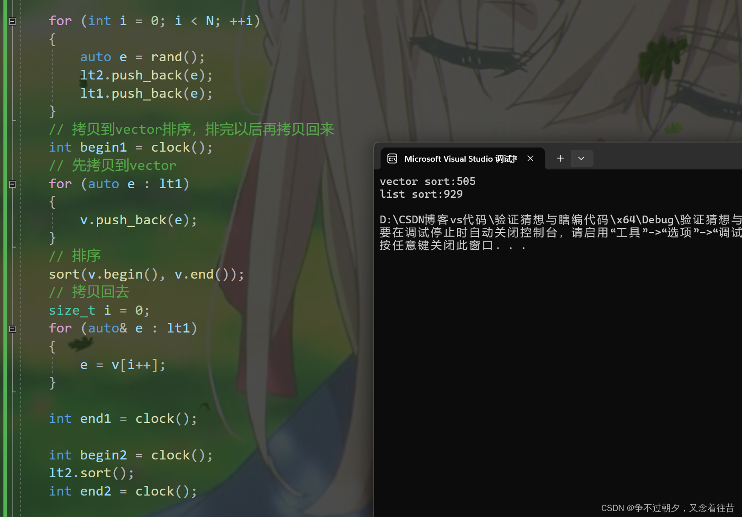
Task: Click the line 'size_t i = 0;'
Action: tap(99, 311)
